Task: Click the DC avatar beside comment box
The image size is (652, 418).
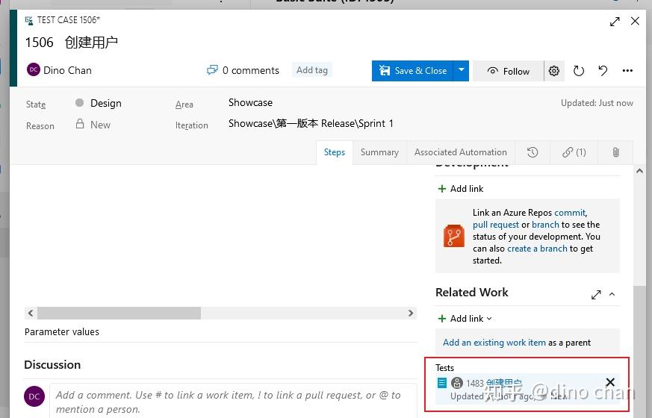Action: [34, 396]
